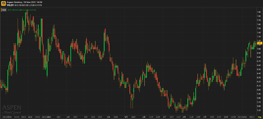Click the 5.50 price scale label
The image size is (263, 119).
(259, 110)
